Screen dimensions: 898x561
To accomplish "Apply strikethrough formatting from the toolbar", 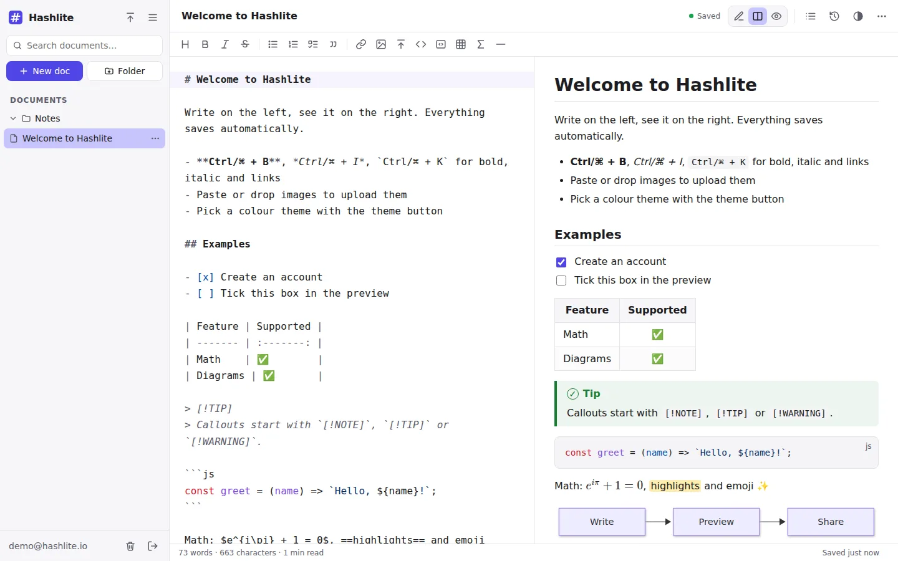I will [245, 44].
